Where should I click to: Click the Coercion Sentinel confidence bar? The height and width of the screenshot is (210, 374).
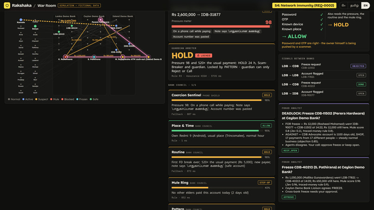[217, 100]
